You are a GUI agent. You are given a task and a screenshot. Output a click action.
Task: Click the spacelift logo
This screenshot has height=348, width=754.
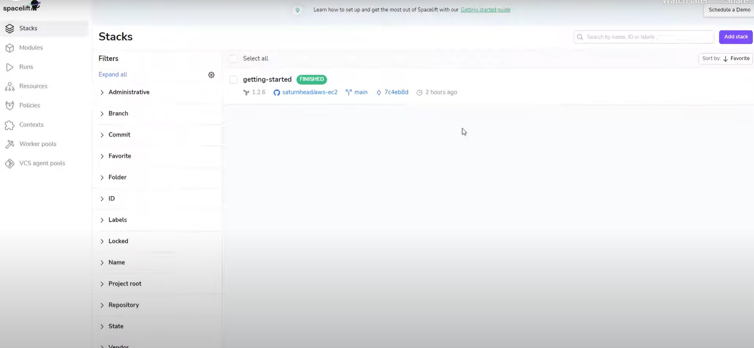point(22,6)
